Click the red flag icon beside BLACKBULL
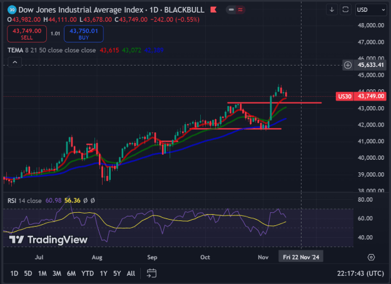The width and height of the screenshot is (391, 284). click(213, 10)
